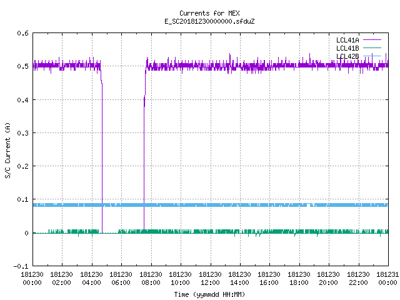400x300 pixels.
Task: Click the x-axis time label '10:00'
Action: [180, 282]
